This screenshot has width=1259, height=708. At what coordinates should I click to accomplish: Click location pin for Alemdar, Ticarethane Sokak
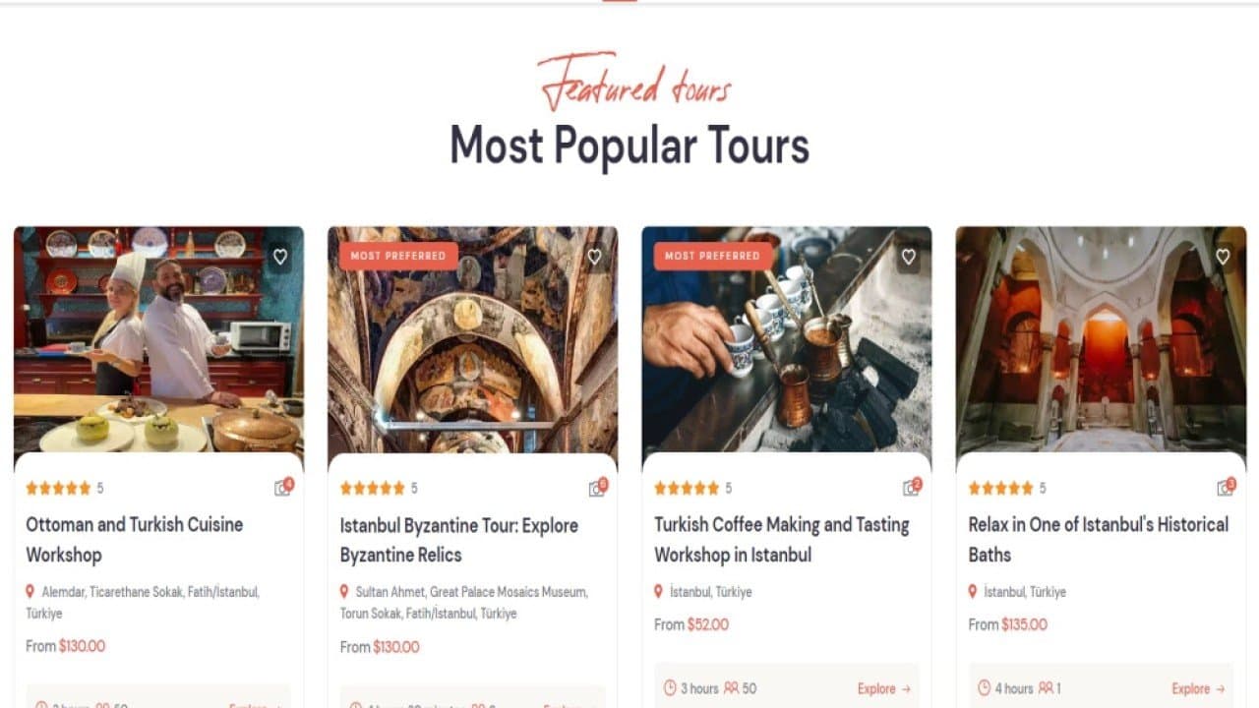click(30, 592)
